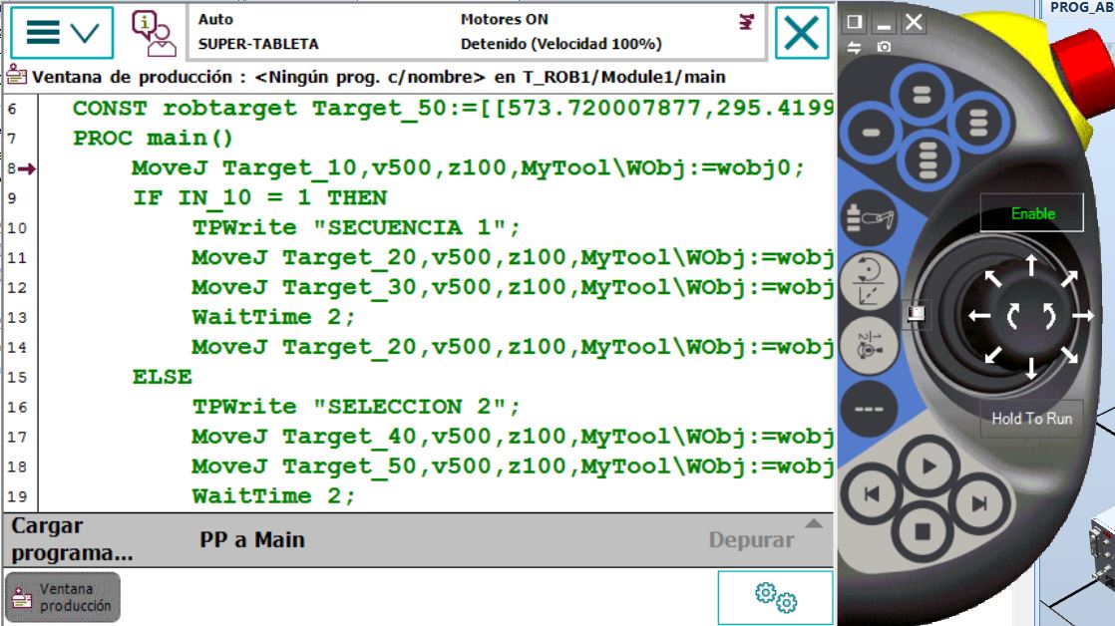Select PROC main() line
This screenshot has width=1115, height=626.
point(153,139)
